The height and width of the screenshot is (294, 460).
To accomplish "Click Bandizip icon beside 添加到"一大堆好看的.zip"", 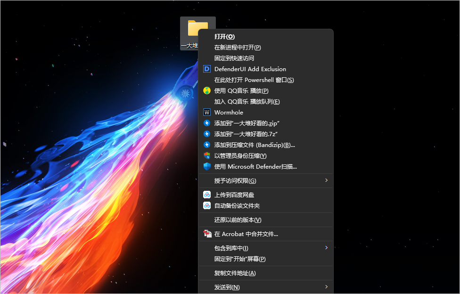I will point(207,123).
